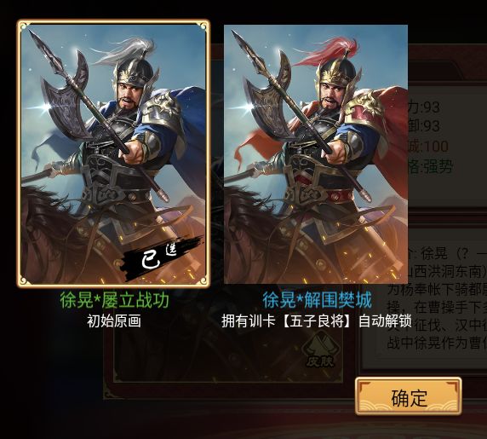Click the golden corner ornament of selected card

pyautogui.click(x=23, y=26)
